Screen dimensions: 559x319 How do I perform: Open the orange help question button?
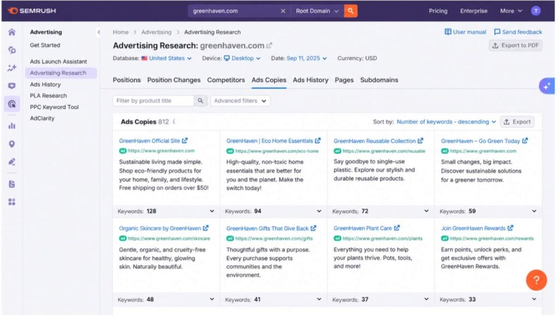click(x=536, y=280)
